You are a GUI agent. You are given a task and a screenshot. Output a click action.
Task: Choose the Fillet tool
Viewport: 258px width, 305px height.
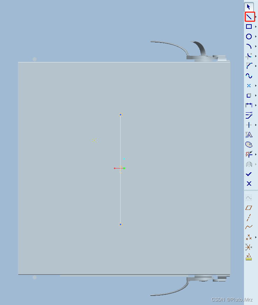pyautogui.click(x=249, y=56)
